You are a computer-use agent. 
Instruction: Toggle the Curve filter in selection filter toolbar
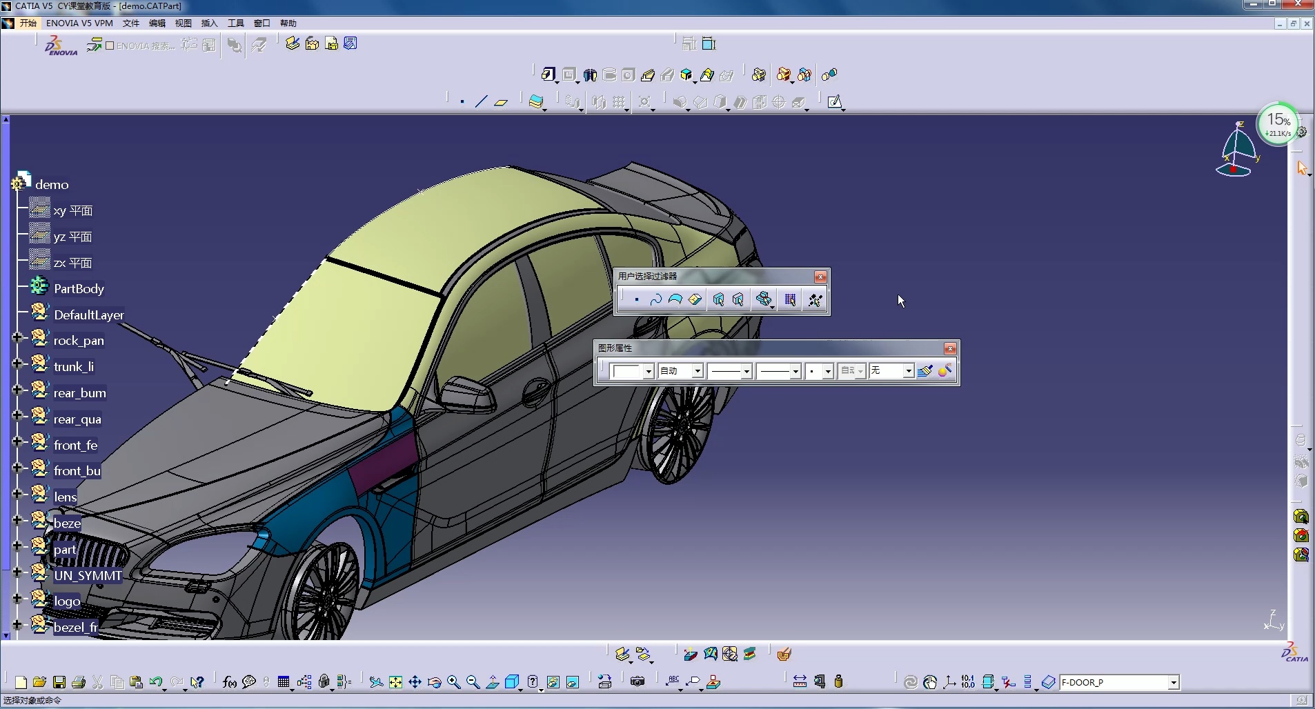[655, 299]
